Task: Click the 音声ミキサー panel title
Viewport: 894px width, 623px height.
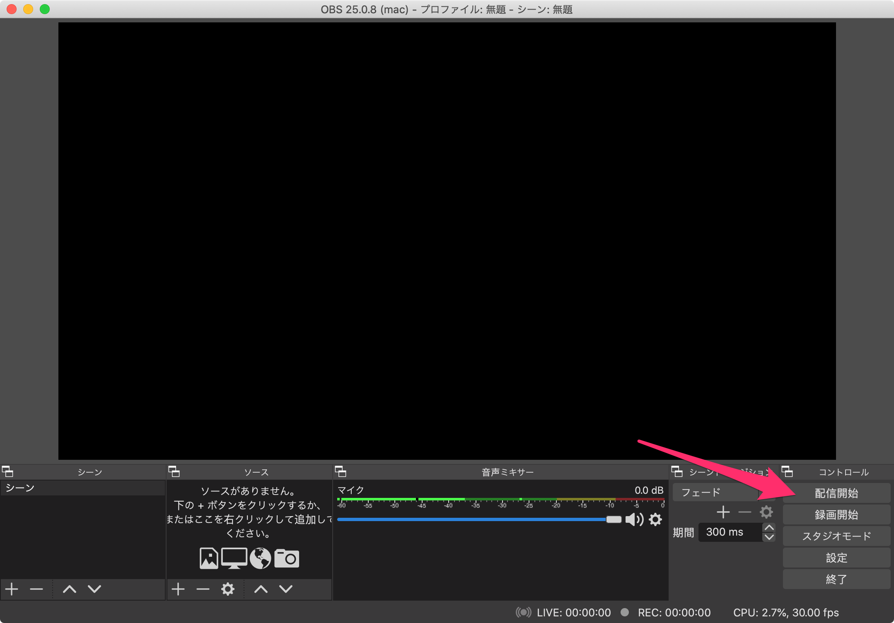Action: click(x=507, y=472)
